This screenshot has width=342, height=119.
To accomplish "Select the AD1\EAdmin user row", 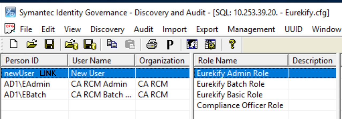I will coord(27,84).
